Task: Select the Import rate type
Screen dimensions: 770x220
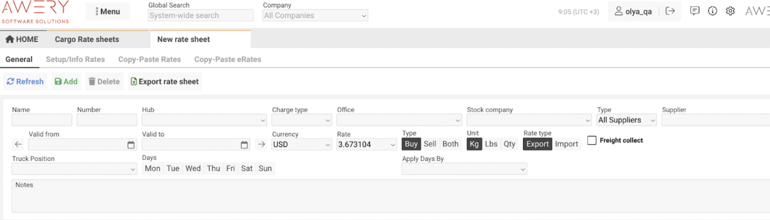Action: (567, 144)
